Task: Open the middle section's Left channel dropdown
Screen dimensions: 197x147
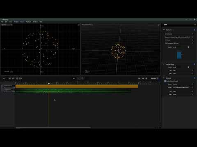Action: click(183, 70)
